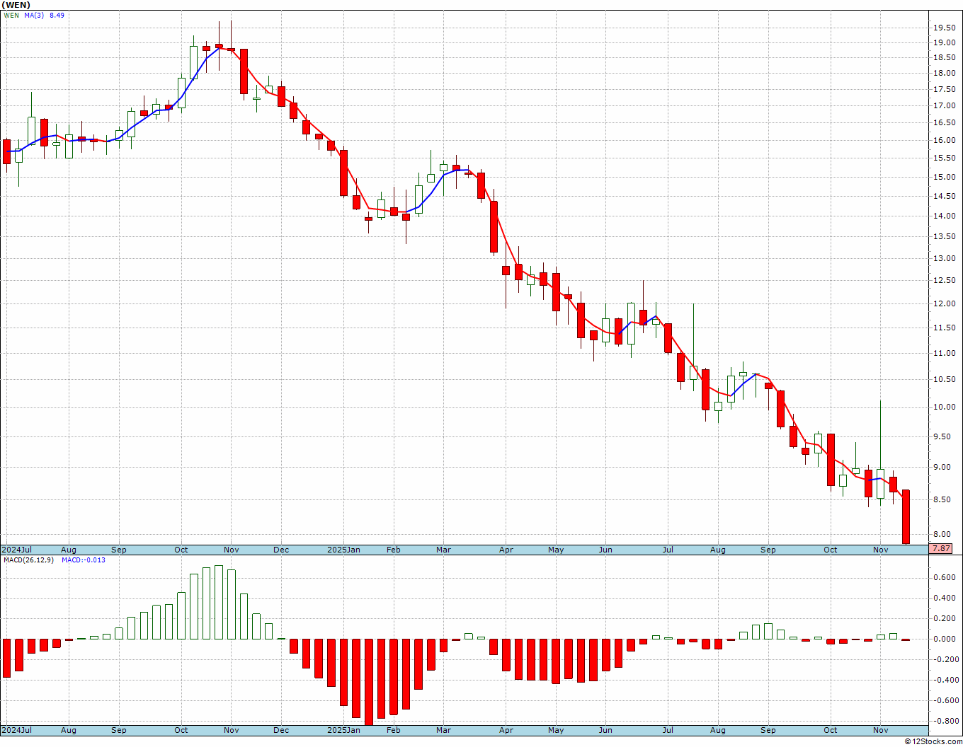Click "Jun" on the price chart date axis
The width and height of the screenshot is (963, 747).
click(605, 550)
